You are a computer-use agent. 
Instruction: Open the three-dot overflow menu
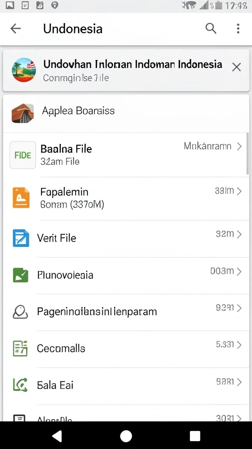(x=238, y=29)
